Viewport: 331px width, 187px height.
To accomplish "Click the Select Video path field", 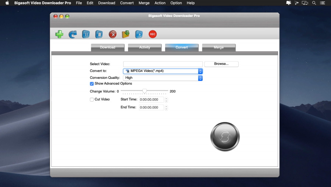I will [x=163, y=64].
